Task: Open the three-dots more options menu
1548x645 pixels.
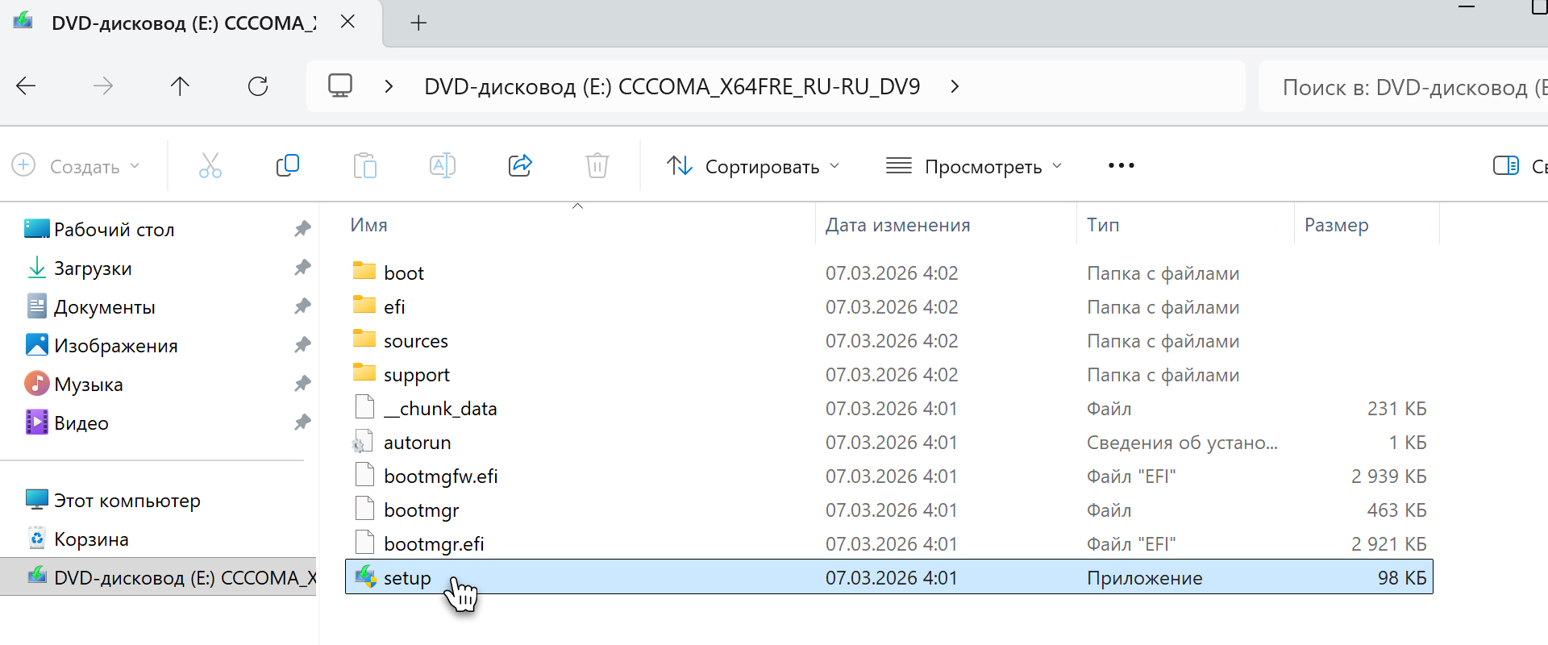Action: 1121,166
